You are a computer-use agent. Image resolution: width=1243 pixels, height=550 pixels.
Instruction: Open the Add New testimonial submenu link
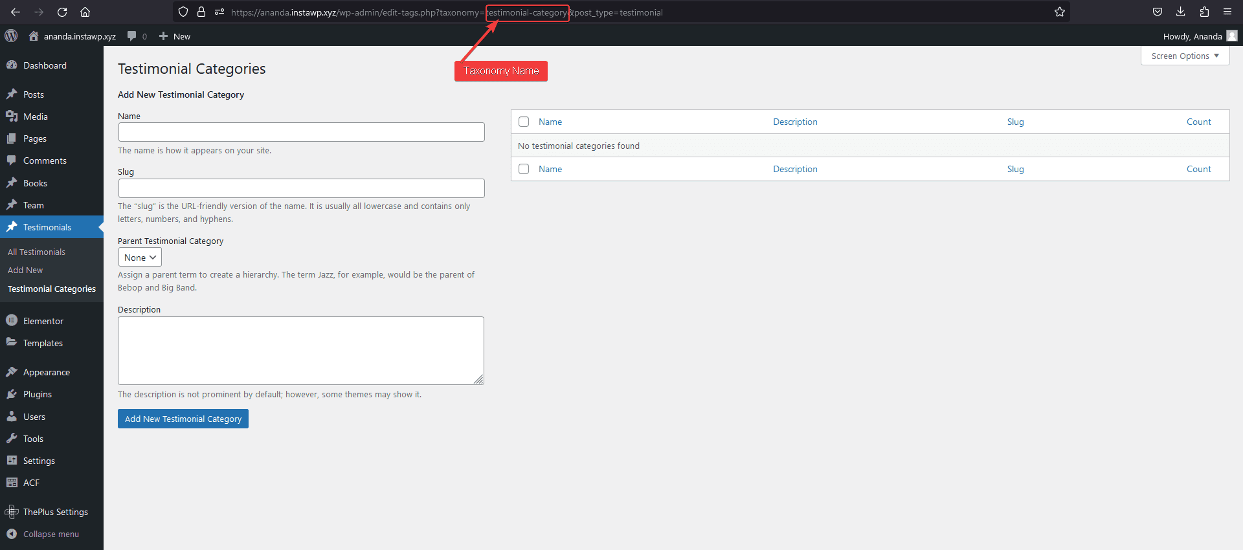25,270
